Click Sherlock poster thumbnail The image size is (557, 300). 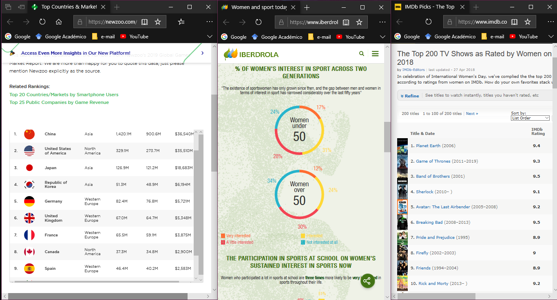coord(402,192)
